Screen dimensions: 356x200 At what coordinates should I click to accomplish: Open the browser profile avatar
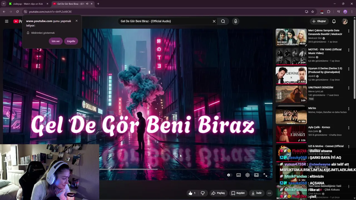345,12
